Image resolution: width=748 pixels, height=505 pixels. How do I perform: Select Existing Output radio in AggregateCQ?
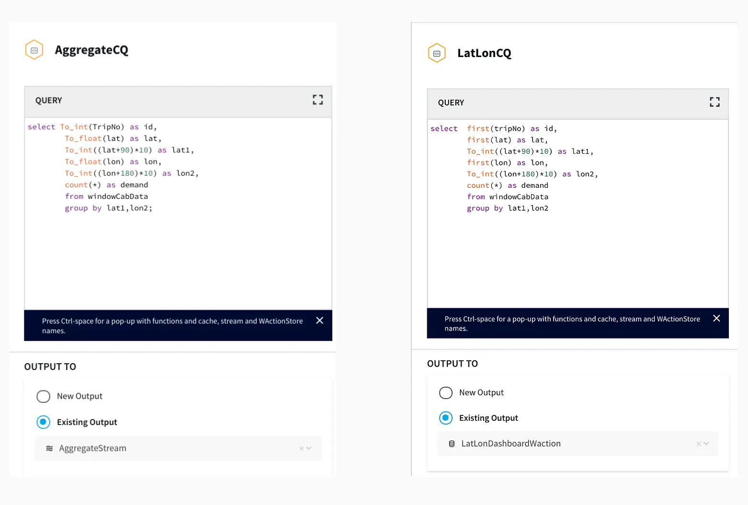[x=44, y=422]
